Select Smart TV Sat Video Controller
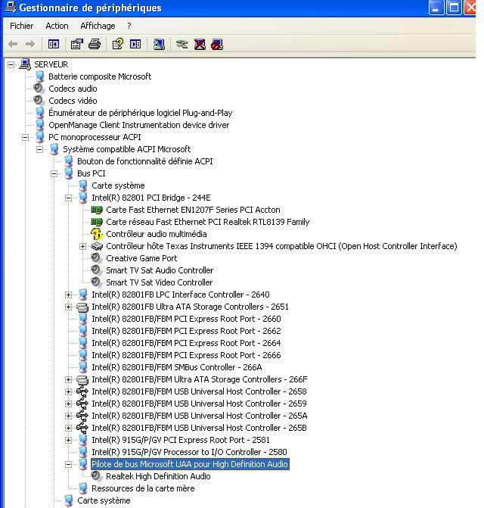 159,282
